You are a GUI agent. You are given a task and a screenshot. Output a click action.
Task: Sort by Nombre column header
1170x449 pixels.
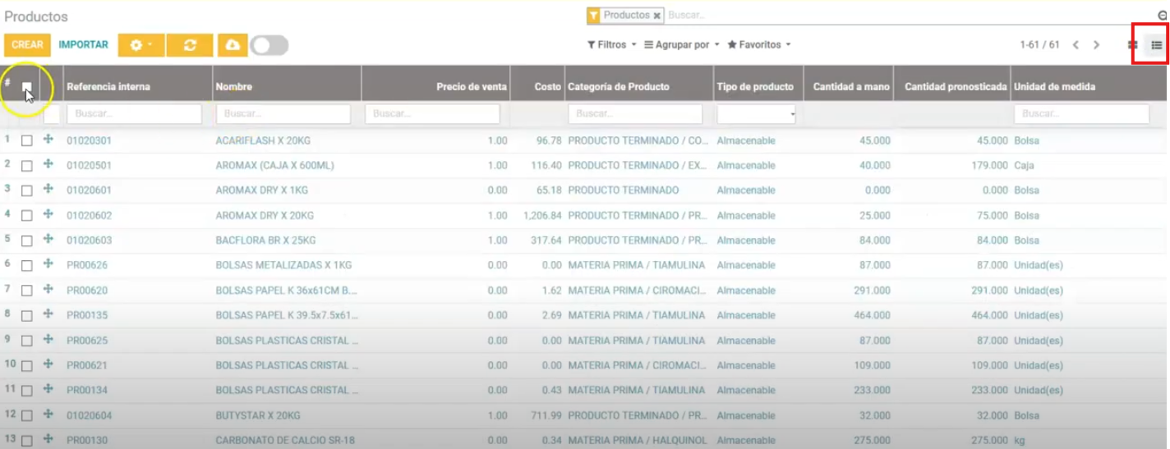coord(234,87)
